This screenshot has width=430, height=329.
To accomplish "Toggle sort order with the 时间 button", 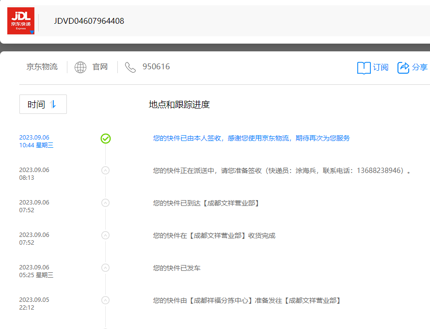I will (43, 104).
